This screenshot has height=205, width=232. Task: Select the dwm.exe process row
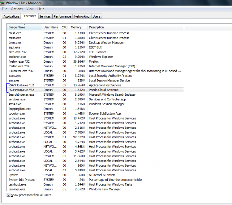pyautogui.click(x=96, y=43)
